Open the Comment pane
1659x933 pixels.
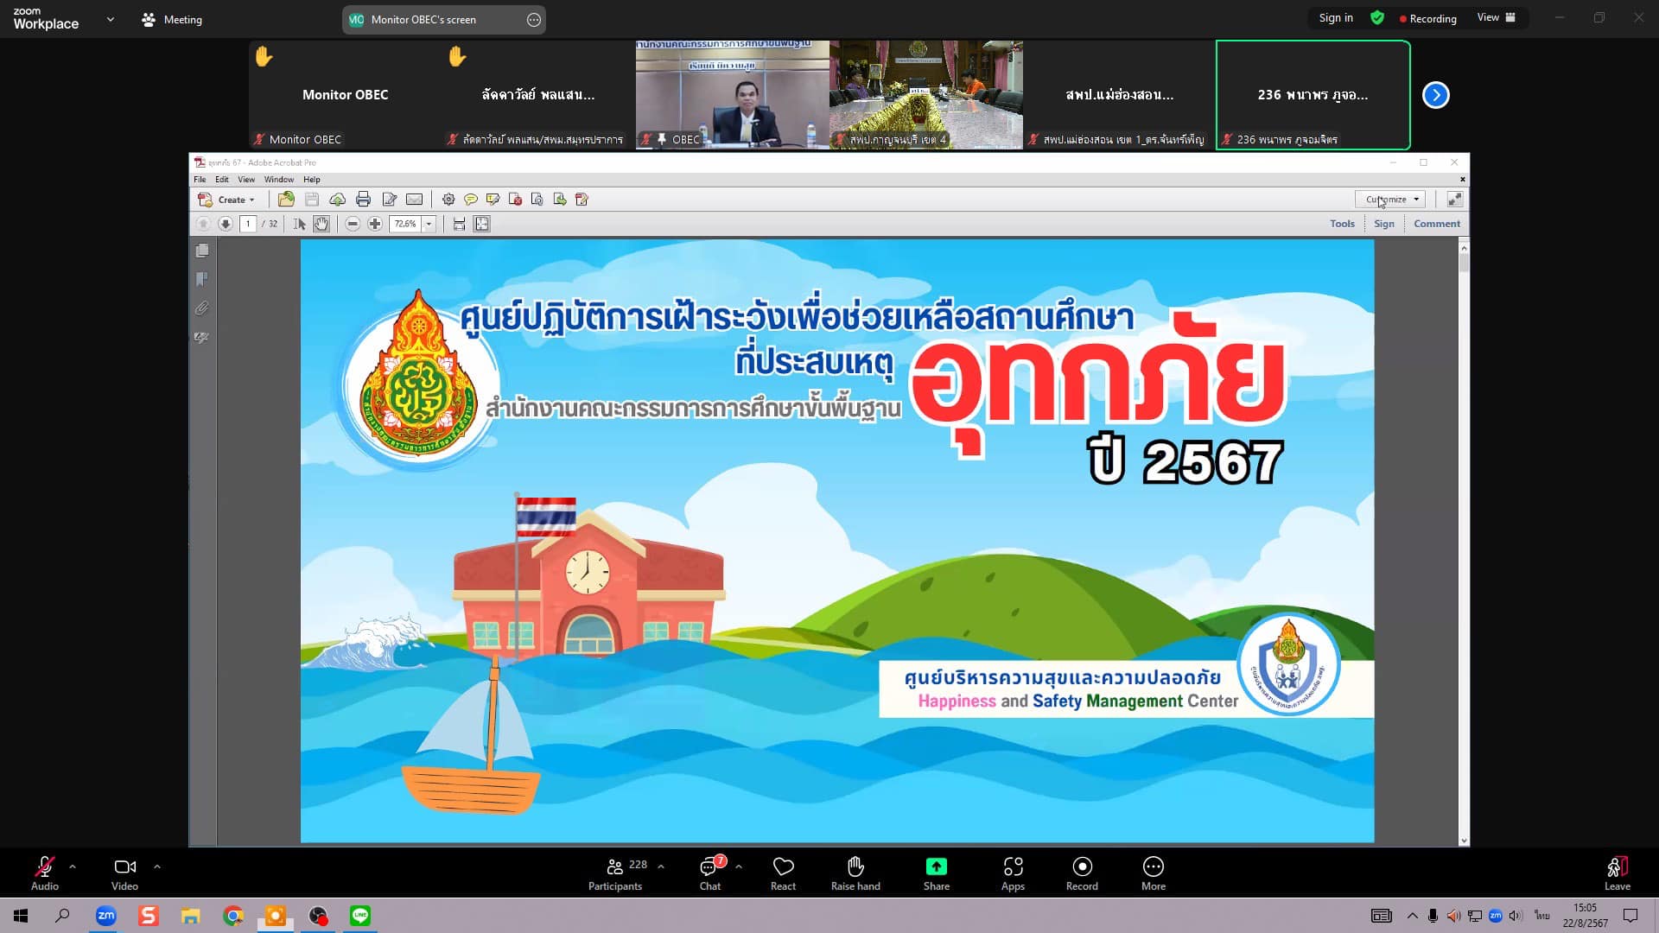tap(1437, 224)
